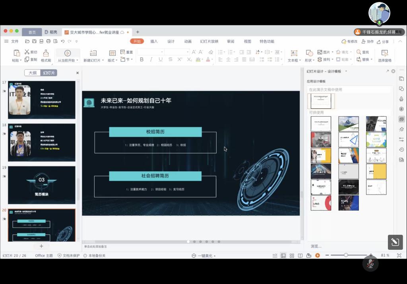This screenshot has width=407, height=284.
Task: Click the Shapes (形状) icon
Action: (309, 53)
